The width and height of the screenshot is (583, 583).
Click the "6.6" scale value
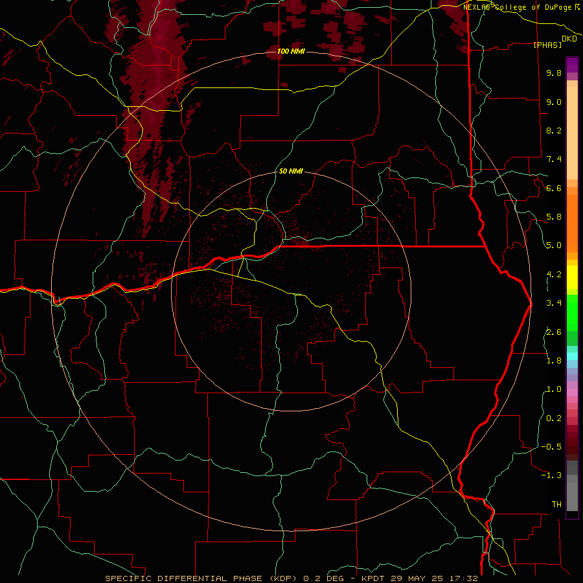554,188
